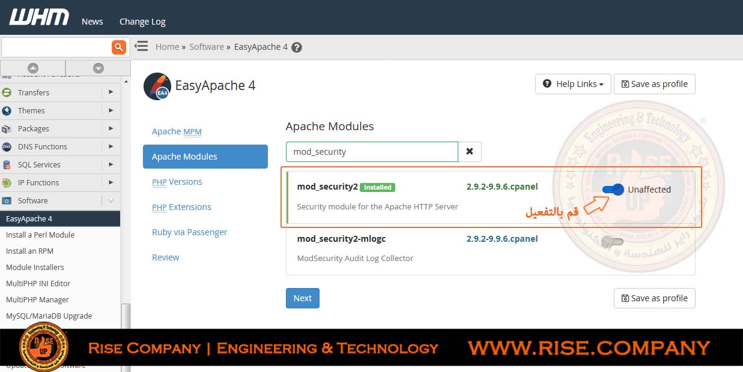
Task: Expand the SQL Services submenu arrow
Action: click(x=111, y=164)
